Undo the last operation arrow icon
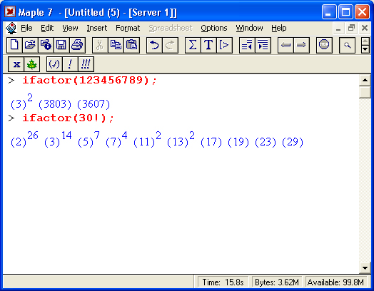 [x=154, y=45]
